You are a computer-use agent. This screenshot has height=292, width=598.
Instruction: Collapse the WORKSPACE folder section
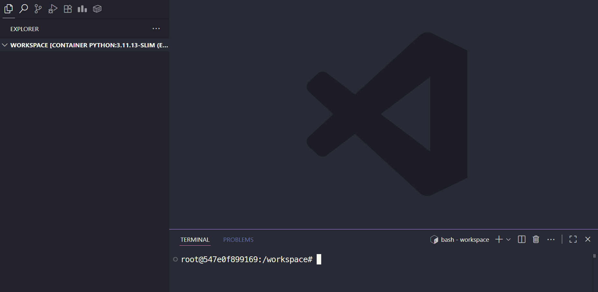pyautogui.click(x=5, y=45)
